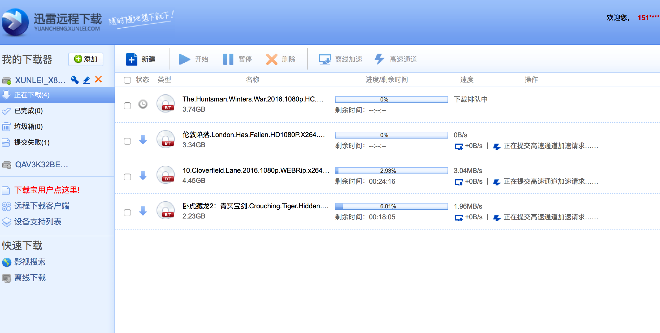Click downloading arrow icon for London Has Fallen
The height and width of the screenshot is (333, 660).
[143, 140]
